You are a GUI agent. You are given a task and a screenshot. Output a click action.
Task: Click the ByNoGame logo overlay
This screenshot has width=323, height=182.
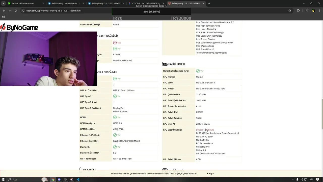coord(19,27)
